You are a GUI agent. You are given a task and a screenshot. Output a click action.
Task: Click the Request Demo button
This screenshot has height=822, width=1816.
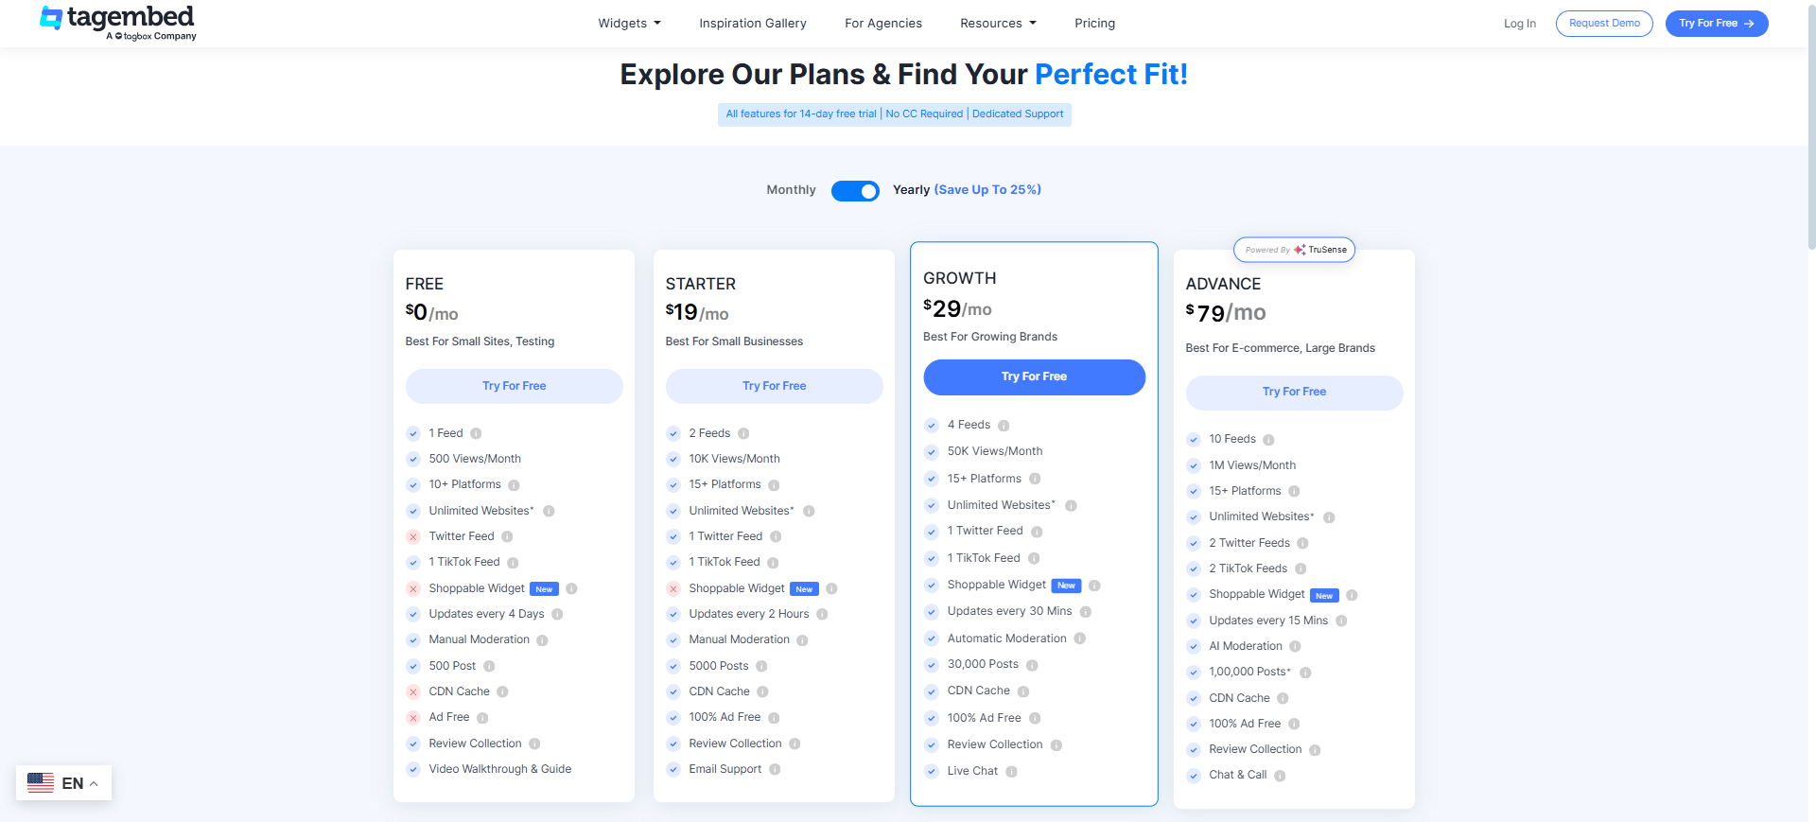tap(1604, 23)
